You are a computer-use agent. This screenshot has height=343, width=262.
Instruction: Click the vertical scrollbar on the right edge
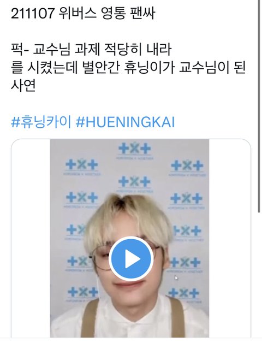259,106
